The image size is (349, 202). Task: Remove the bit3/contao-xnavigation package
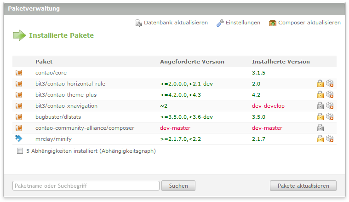tap(330, 105)
